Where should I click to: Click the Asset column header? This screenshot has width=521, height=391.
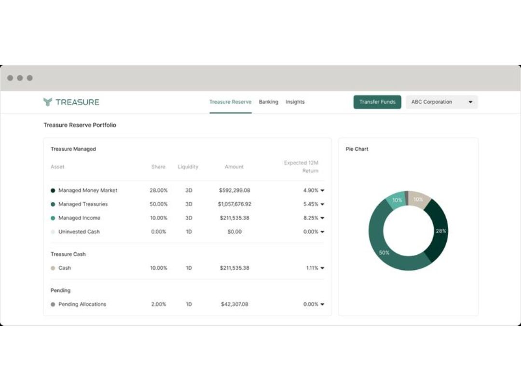point(57,167)
